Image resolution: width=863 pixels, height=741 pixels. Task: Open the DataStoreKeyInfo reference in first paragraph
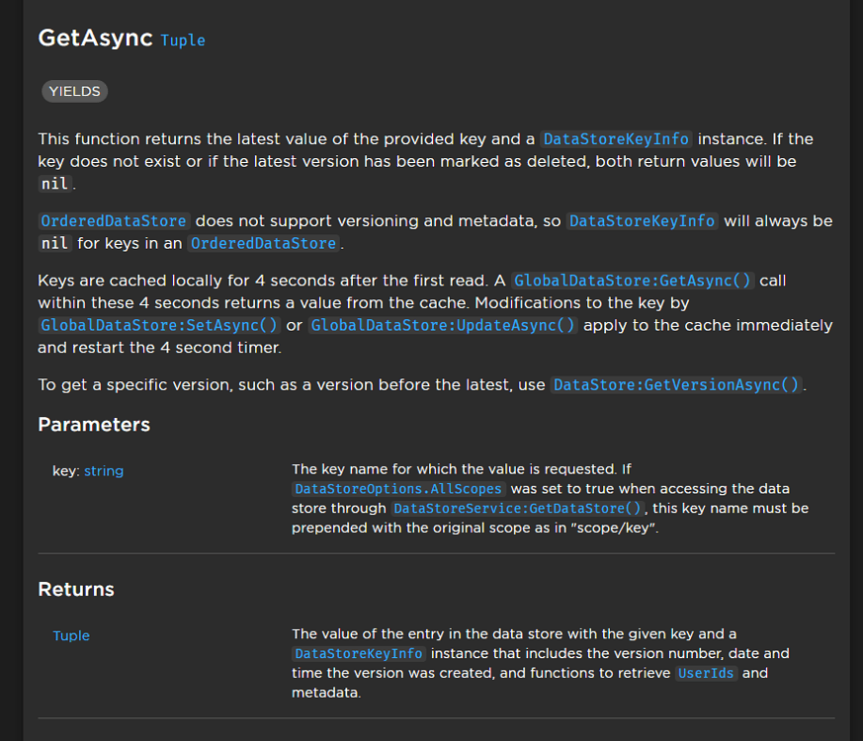click(616, 139)
